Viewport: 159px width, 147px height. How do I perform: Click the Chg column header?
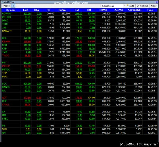click(37, 10)
